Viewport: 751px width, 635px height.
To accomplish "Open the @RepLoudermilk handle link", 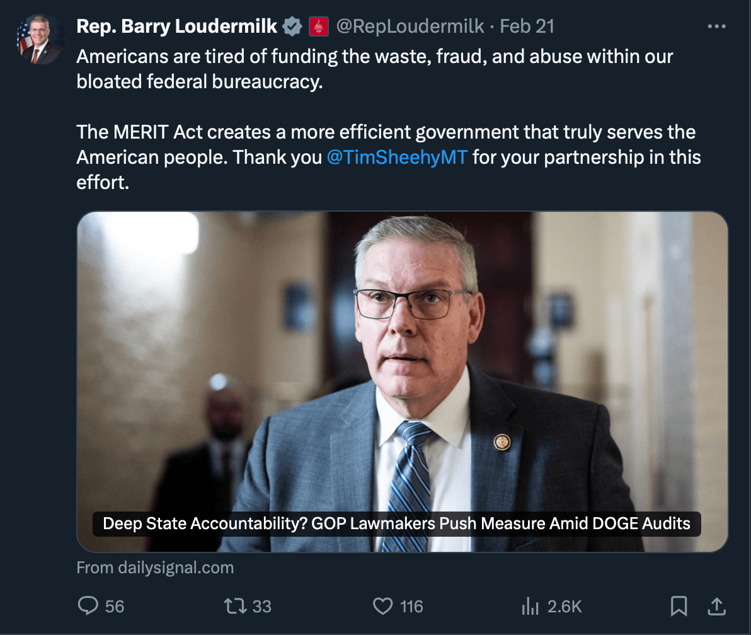I will (x=410, y=26).
